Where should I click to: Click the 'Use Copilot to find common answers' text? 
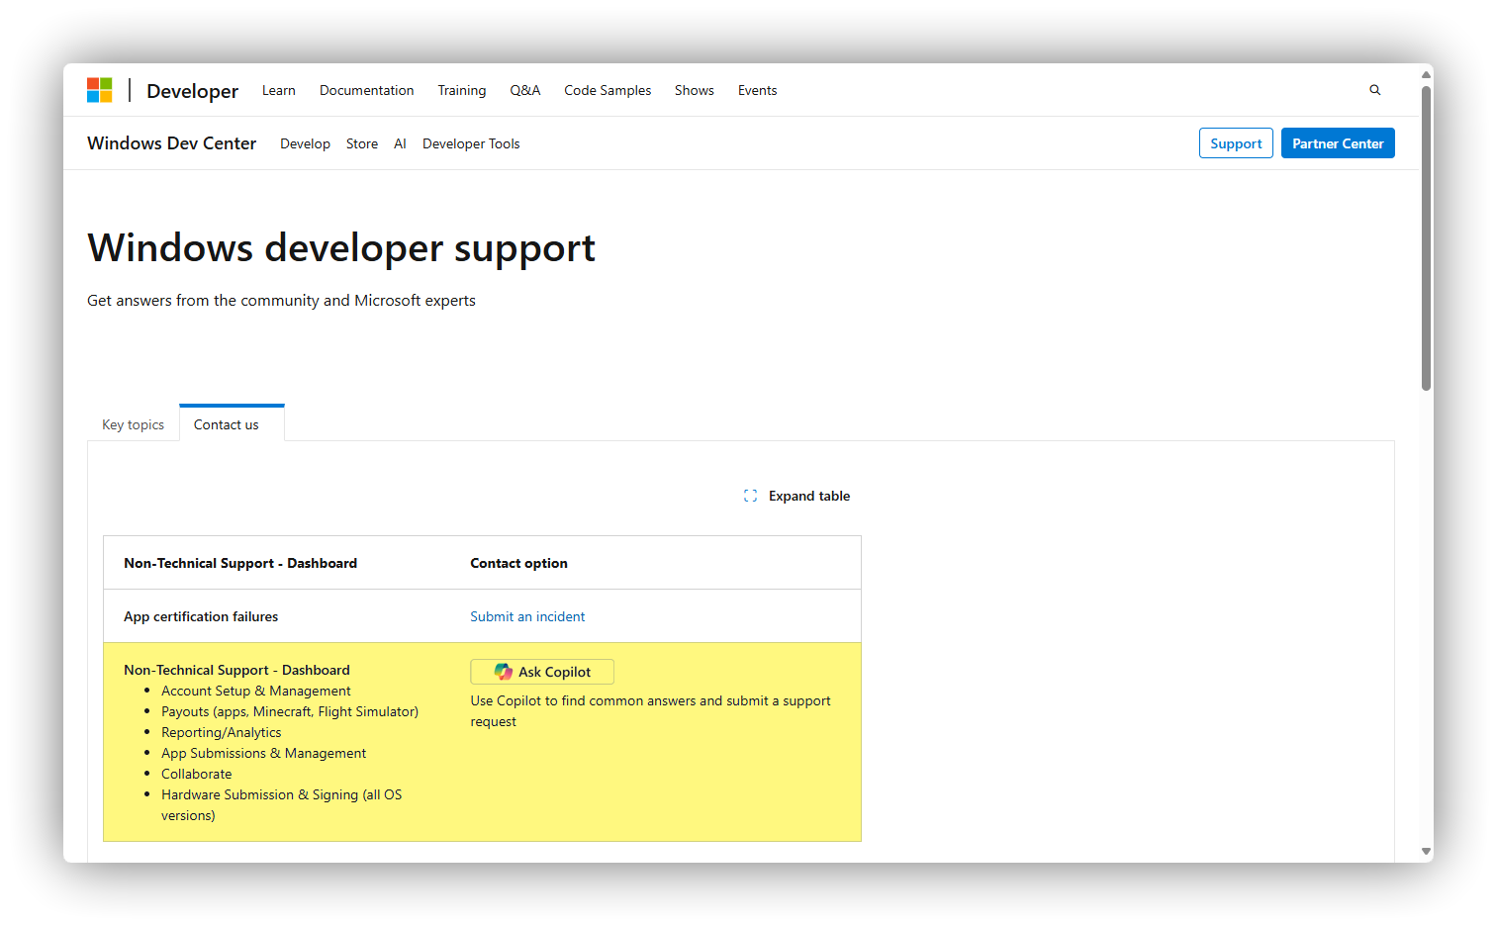click(x=650, y=711)
